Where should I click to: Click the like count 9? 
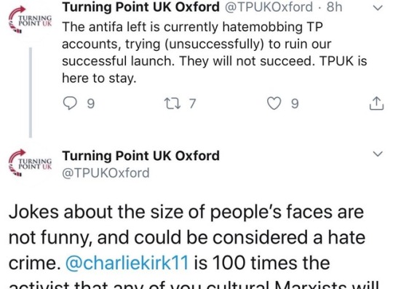pos(295,103)
